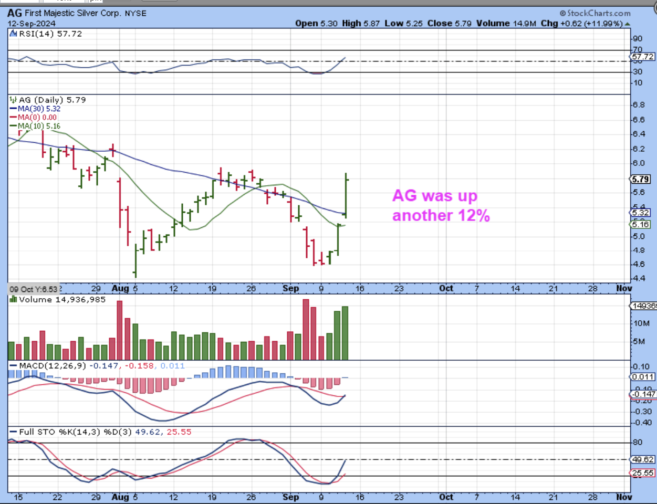Click the Volume 14.9M header value
Viewport: 657px width, 504px height.
click(506, 23)
